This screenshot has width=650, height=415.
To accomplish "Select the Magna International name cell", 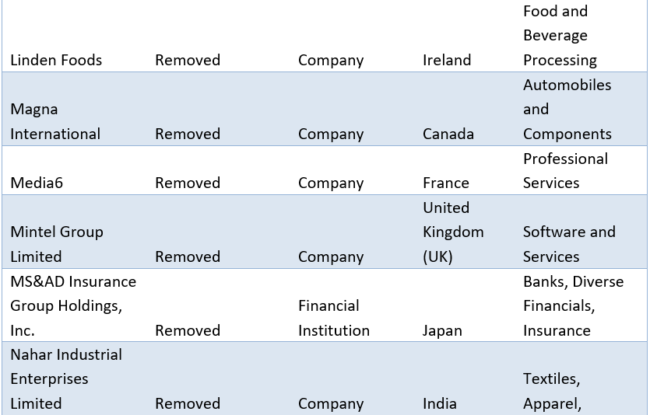I will (x=55, y=121).
